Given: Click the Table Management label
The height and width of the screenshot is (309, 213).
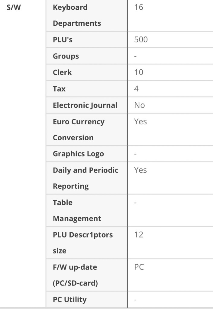Looking at the screenshot, I should 77,210.
